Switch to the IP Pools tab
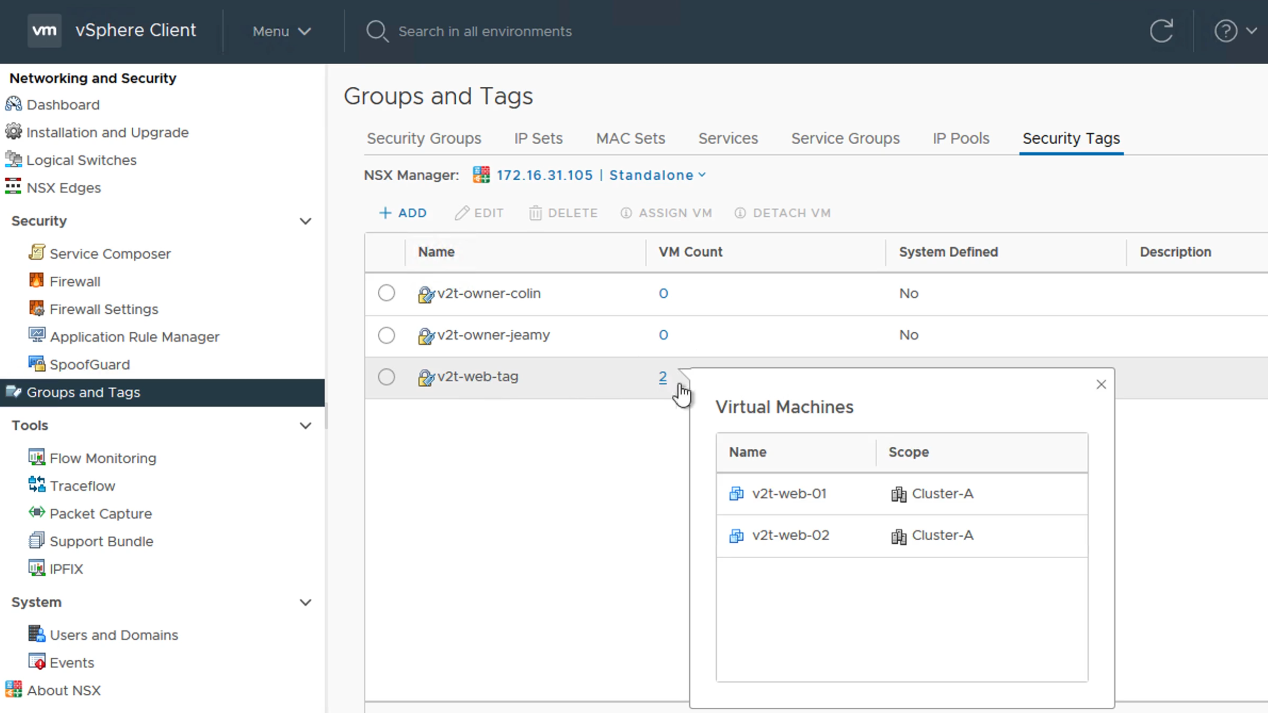The width and height of the screenshot is (1268, 713). [x=961, y=138]
